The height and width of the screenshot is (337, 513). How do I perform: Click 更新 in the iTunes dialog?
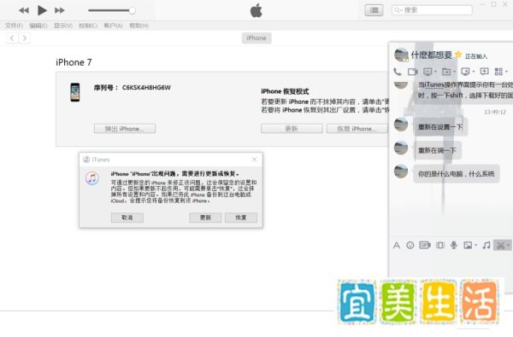[205, 218]
